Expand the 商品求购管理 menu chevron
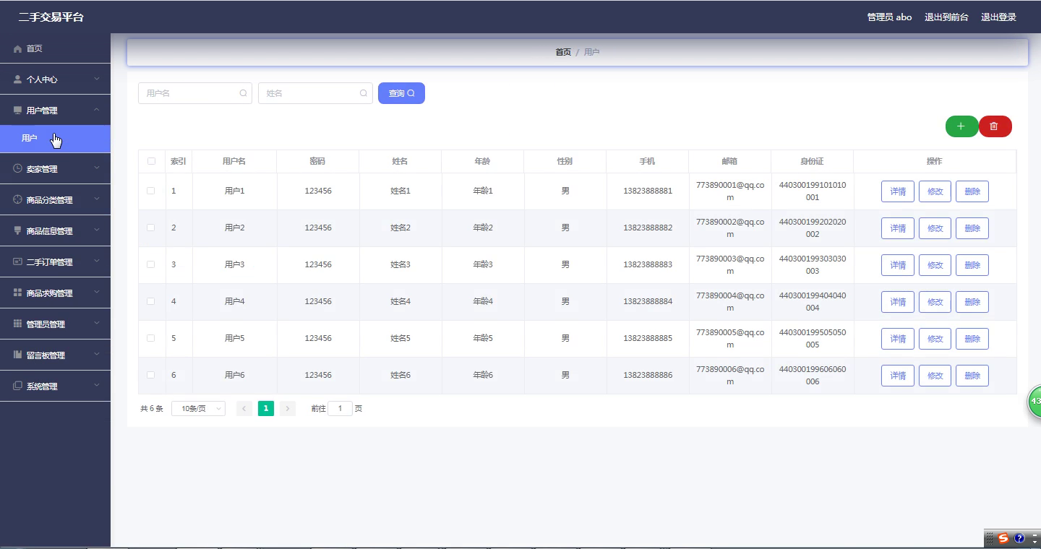 pos(97,293)
